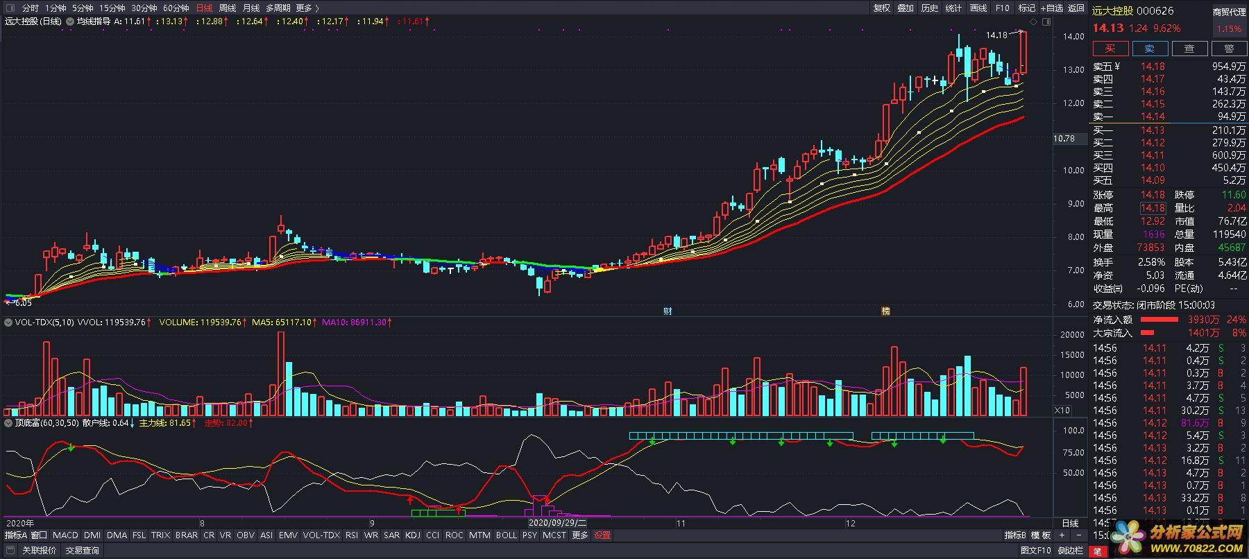Open the red 设置 settings link

coord(602,535)
